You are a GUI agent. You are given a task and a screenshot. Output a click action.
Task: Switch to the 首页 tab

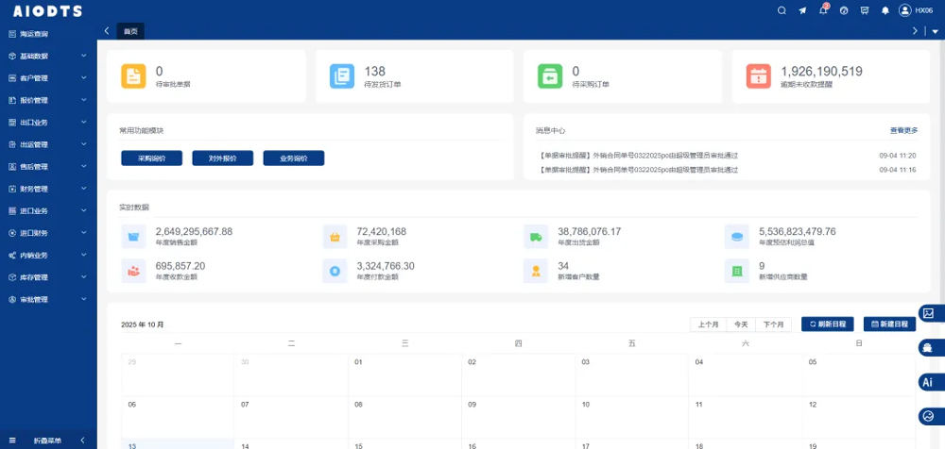point(130,31)
